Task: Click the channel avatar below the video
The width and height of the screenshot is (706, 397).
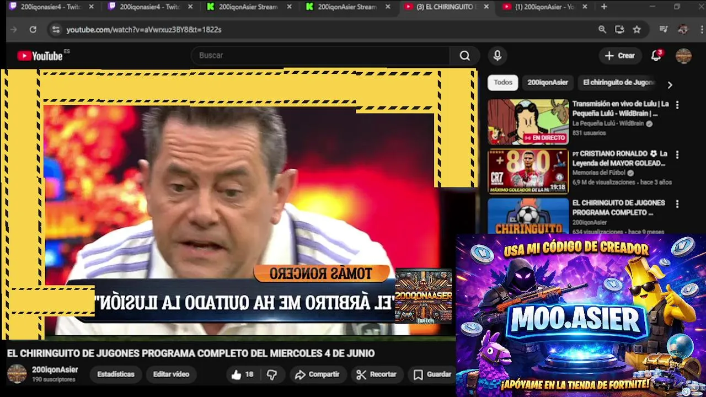Action: (17, 374)
